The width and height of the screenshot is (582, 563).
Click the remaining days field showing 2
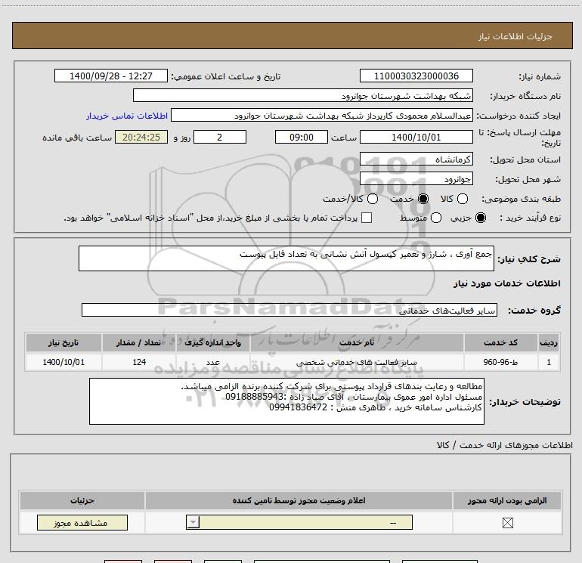tap(220, 137)
